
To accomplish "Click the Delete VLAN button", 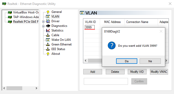I will (x=115, y=72).
